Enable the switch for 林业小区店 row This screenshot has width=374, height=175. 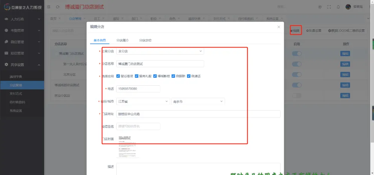[297, 96]
